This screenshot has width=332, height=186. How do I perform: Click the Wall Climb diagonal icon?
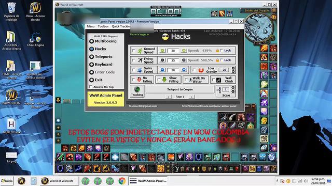pos(218,80)
